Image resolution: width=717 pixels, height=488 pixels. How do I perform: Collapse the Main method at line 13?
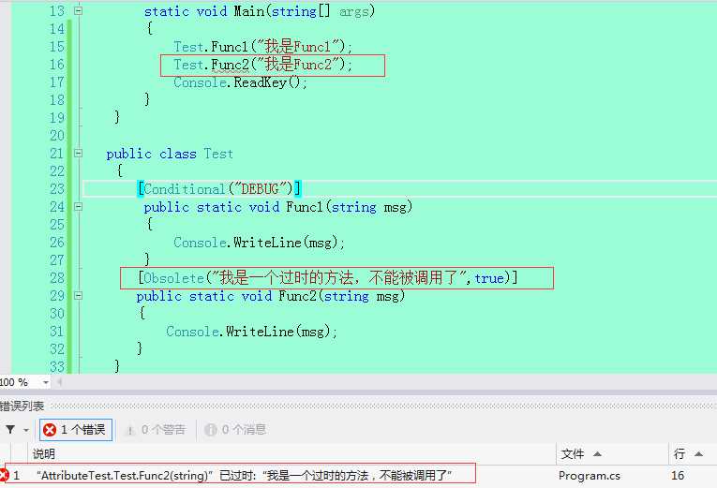[78, 10]
